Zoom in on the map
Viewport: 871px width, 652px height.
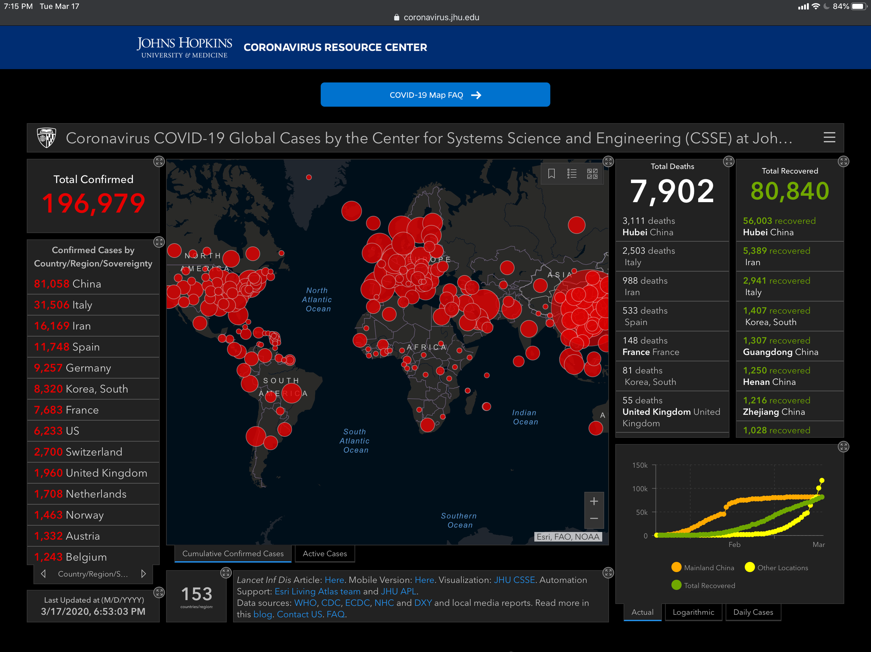594,501
